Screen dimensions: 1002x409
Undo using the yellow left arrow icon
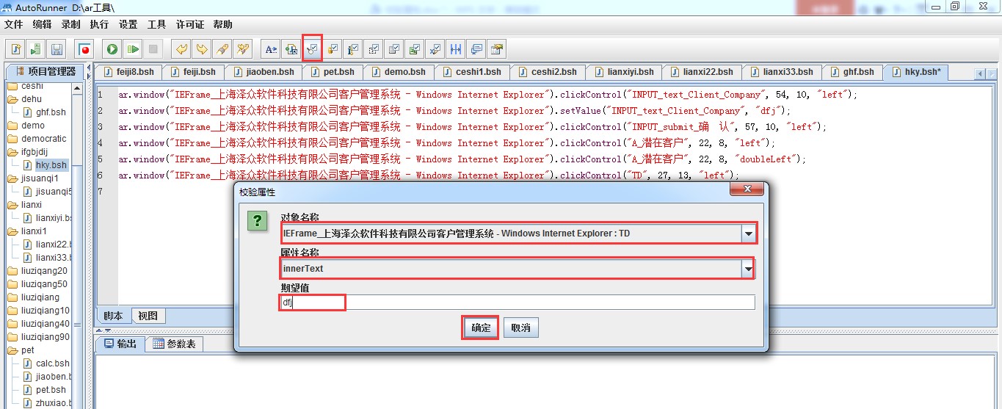(x=181, y=49)
